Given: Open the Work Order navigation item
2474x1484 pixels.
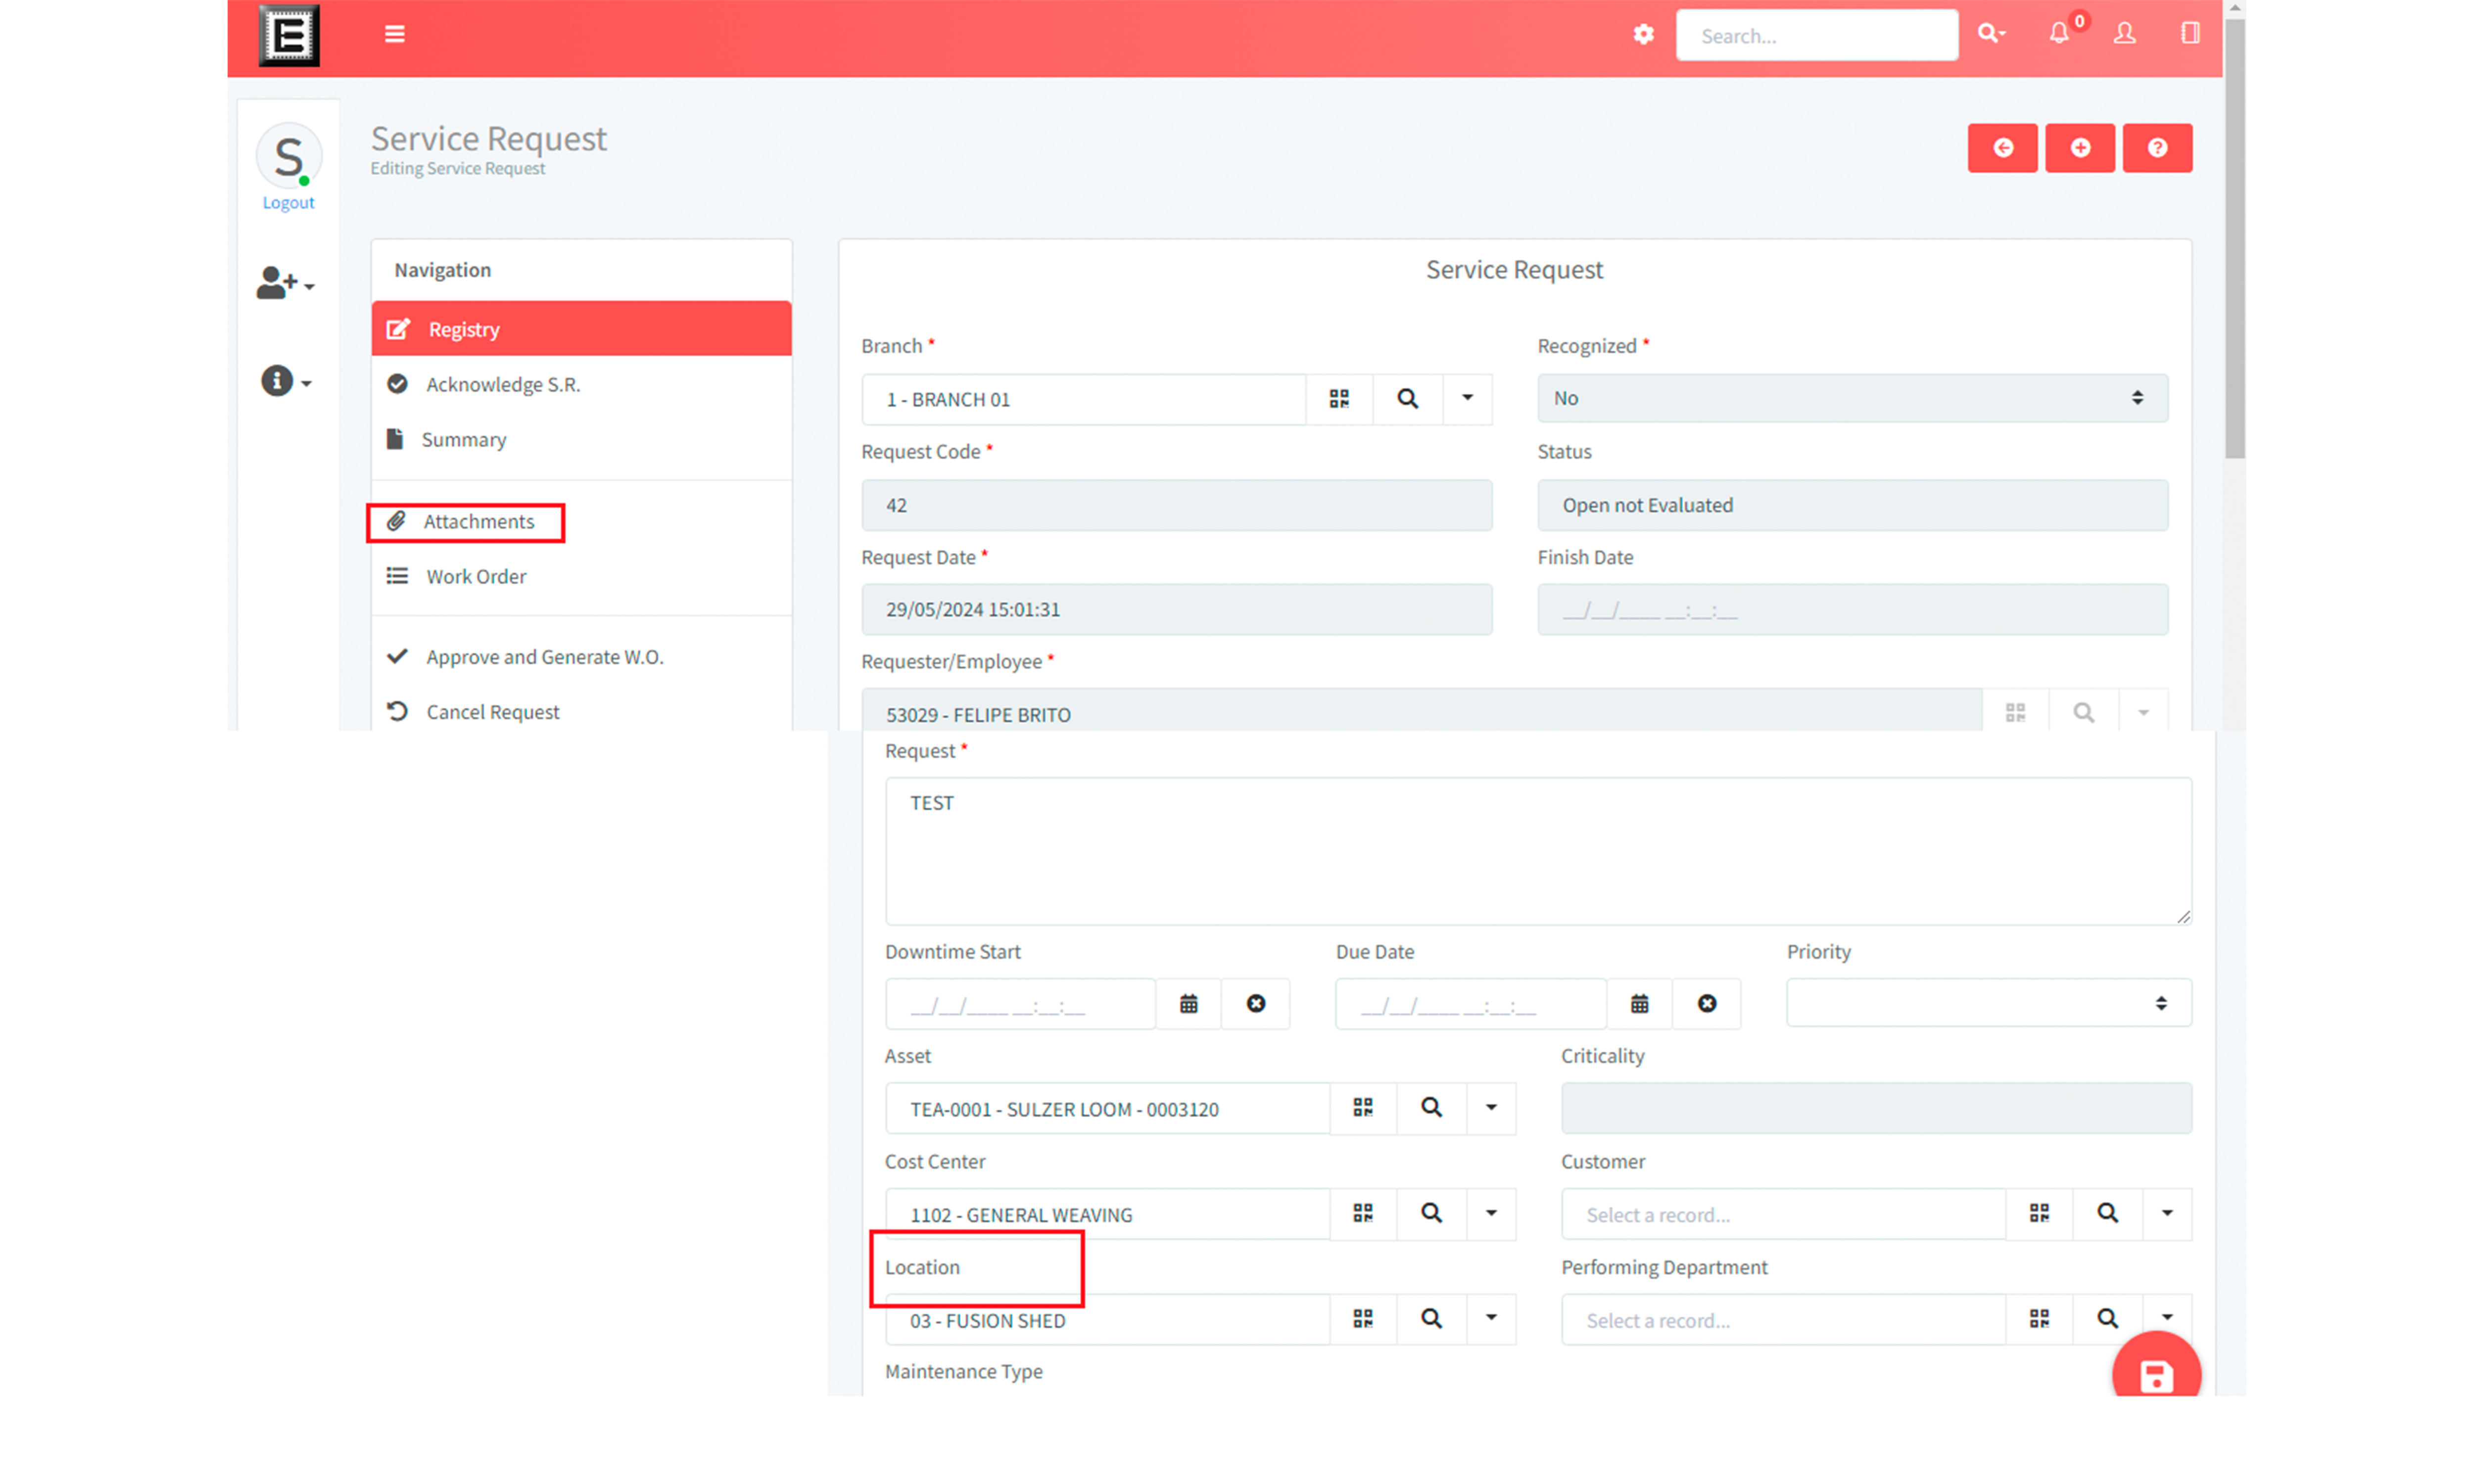Looking at the screenshot, I should (476, 574).
